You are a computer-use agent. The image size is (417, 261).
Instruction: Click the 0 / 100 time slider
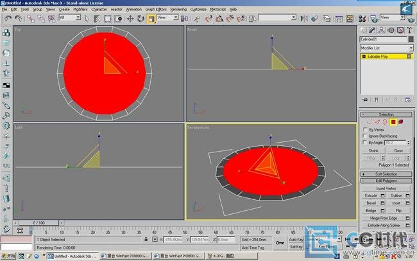pyautogui.click(x=39, y=222)
